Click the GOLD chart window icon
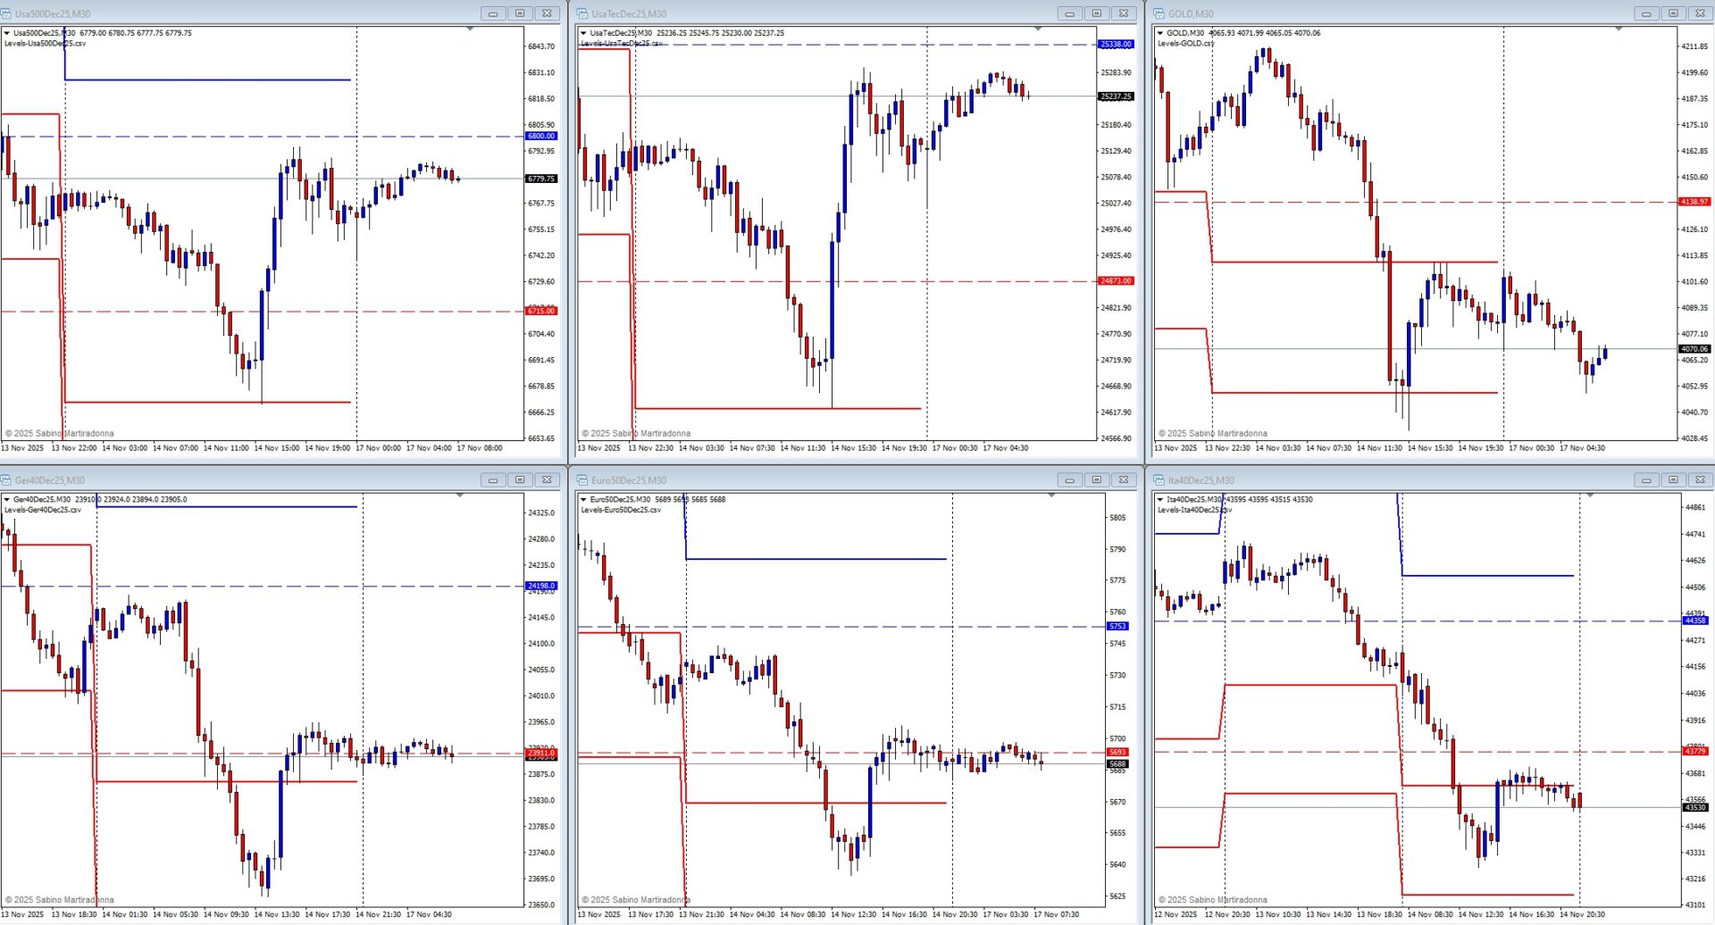This screenshot has width=1715, height=925. point(1159,13)
